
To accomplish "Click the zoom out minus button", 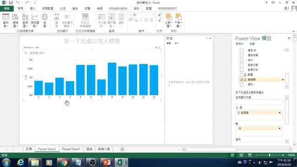I will click(x=257, y=155).
